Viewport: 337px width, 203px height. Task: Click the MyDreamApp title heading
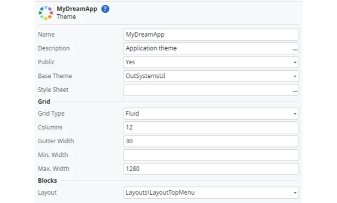pos(77,9)
